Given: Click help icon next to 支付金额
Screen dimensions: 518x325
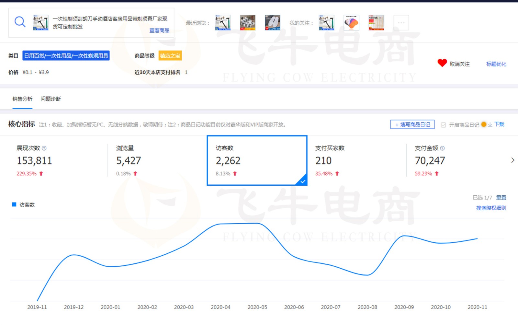Looking at the screenshot, I should [443, 148].
